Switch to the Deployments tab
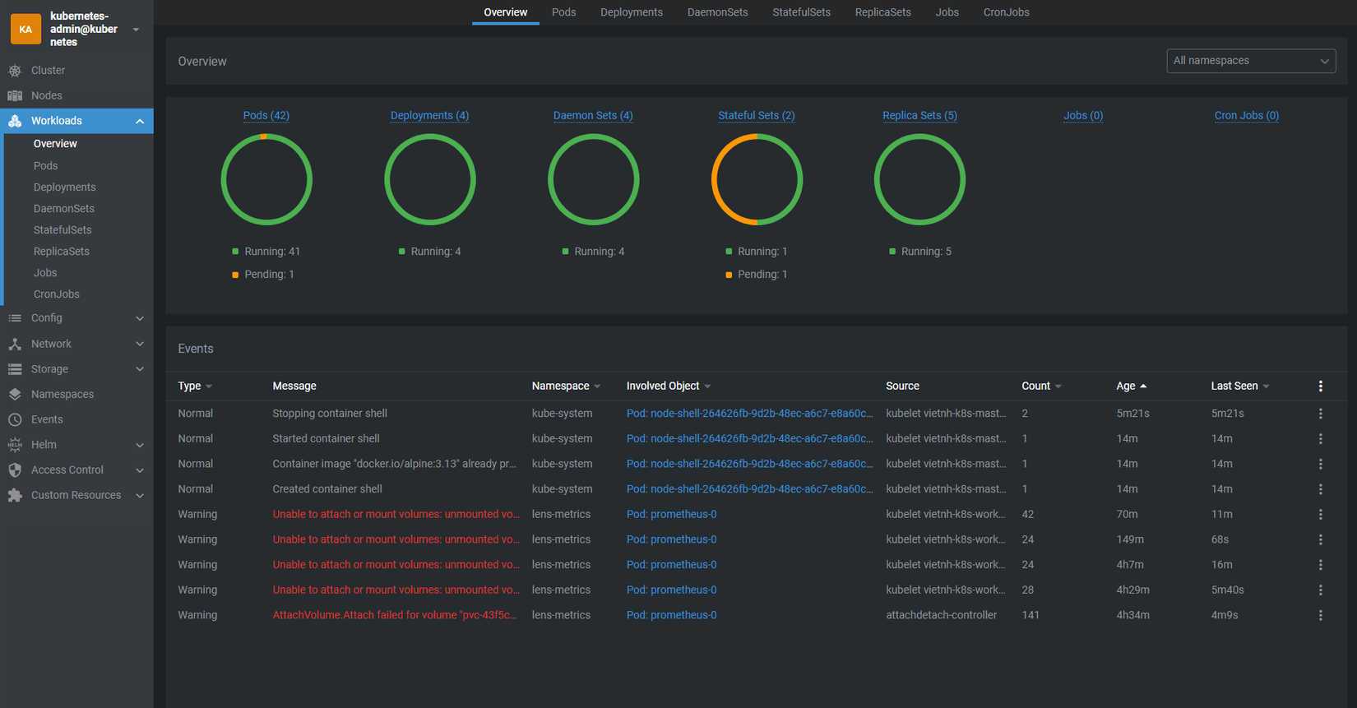Image resolution: width=1357 pixels, height=708 pixels. [x=631, y=12]
